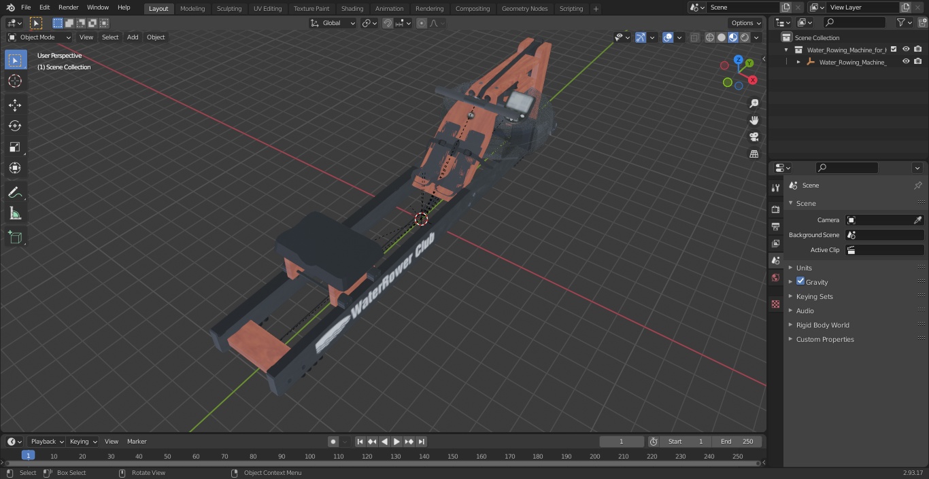Click the positive Z axis gizmo ball
The height and width of the screenshot is (479, 929).
point(738,60)
